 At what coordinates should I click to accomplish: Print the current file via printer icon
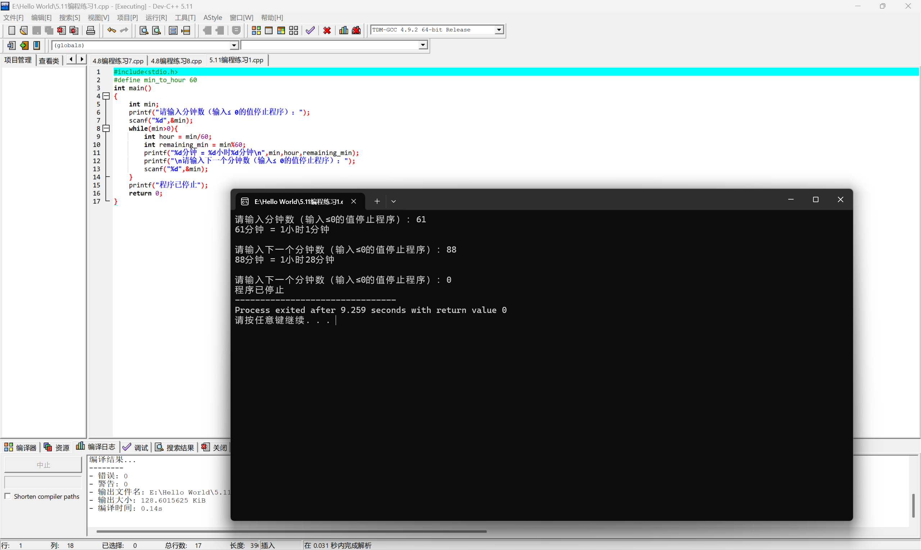coord(91,30)
